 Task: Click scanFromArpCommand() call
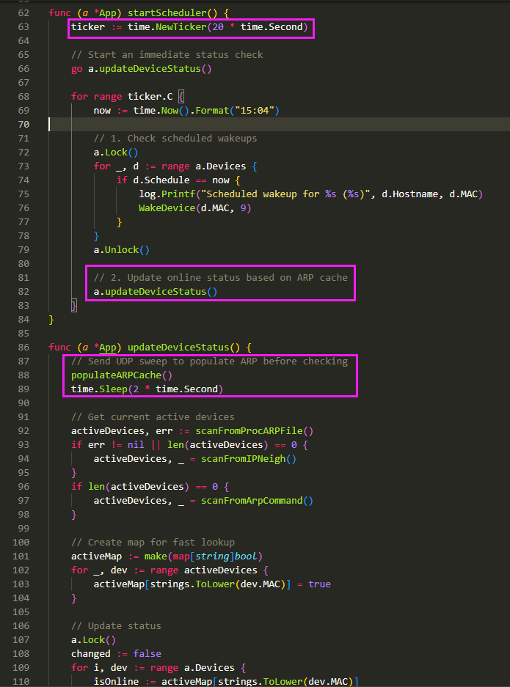(x=257, y=501)
